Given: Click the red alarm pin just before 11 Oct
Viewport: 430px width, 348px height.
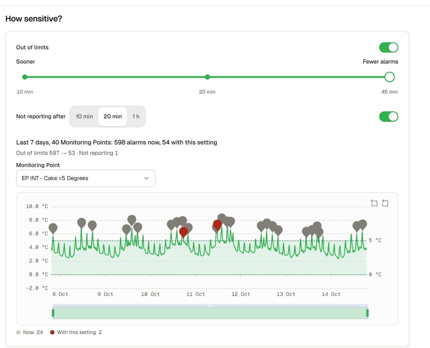Looking at the screenshot, I should (183, 232).
